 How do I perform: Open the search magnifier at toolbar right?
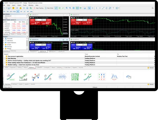[153, 8]
